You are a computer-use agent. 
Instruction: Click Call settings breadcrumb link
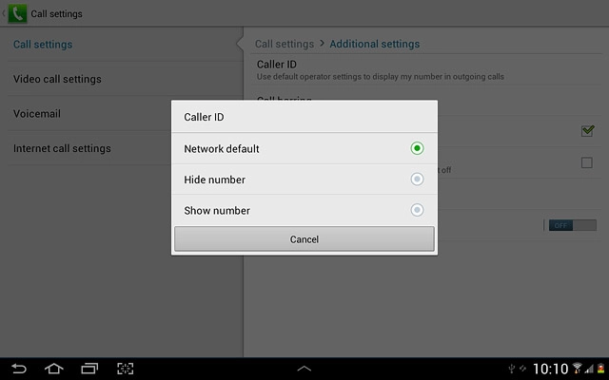pyautogui.click(x=285, y=45)
